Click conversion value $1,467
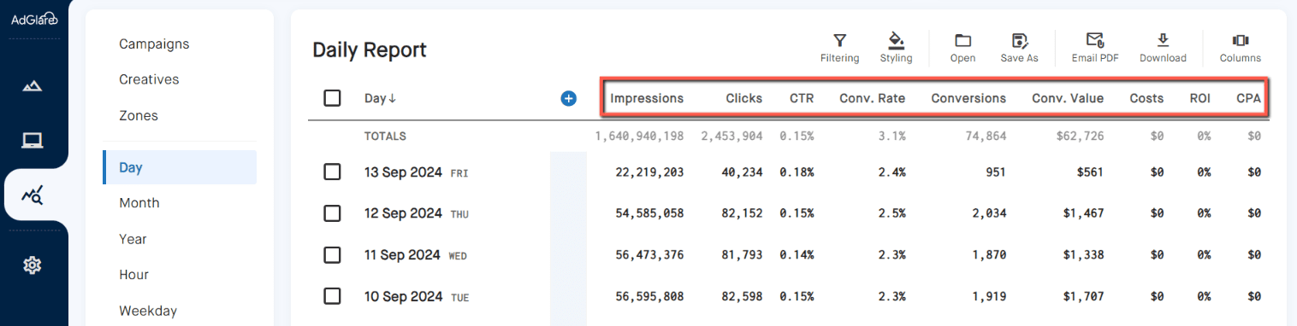Screen dimensions: 1297x326 [x=1084, y=213]
